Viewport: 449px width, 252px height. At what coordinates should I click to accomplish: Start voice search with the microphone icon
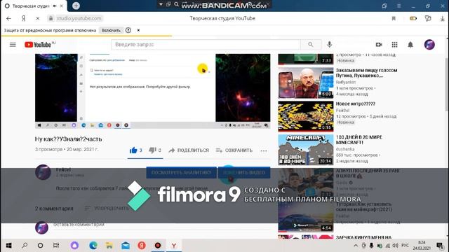[329, 45]
